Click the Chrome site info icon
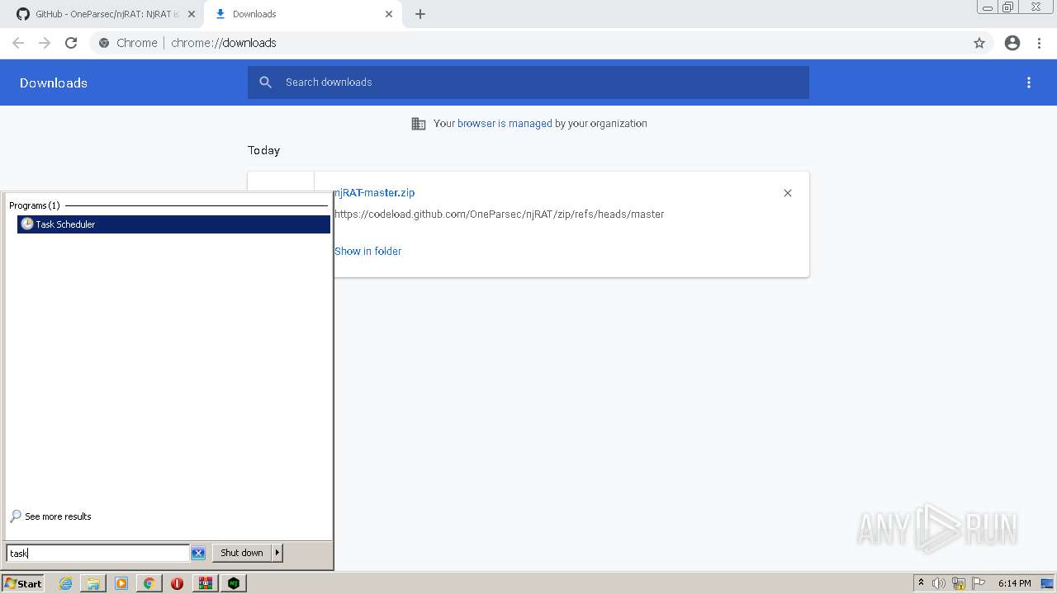The height and width of the screenshot is (594, 1057). pyautogui.click(x=104, y=43)
